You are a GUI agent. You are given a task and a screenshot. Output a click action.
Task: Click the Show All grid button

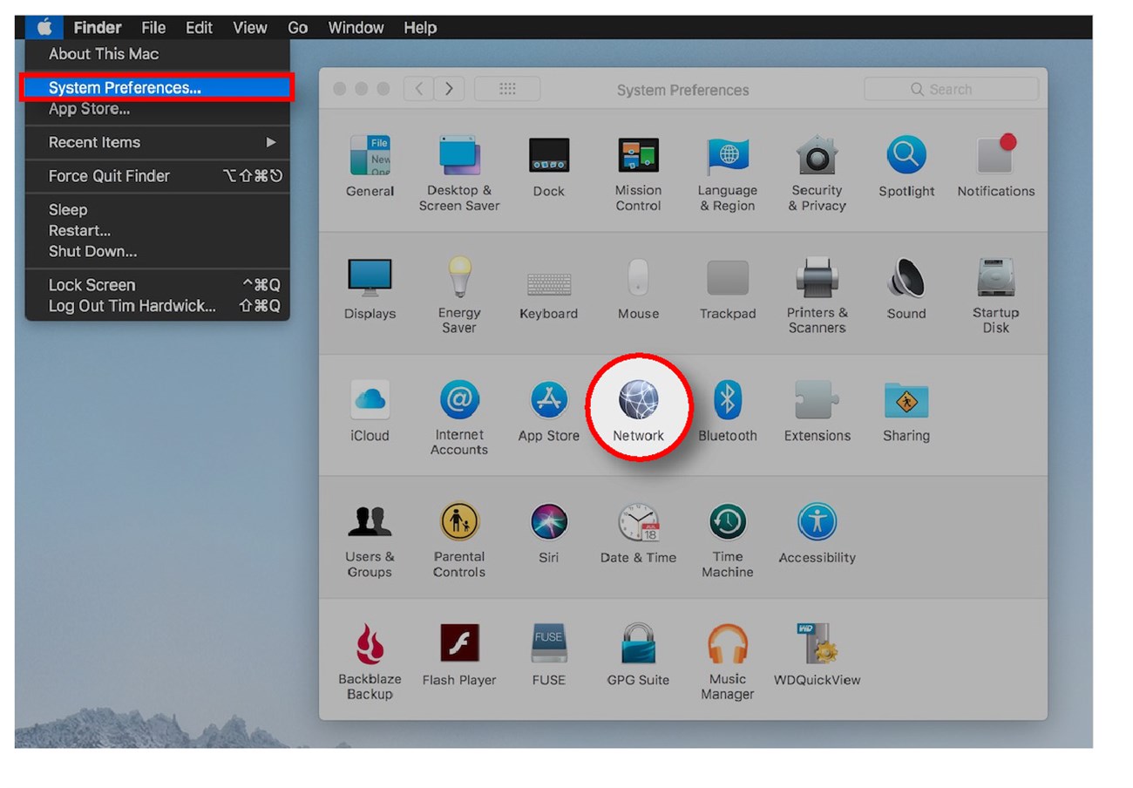point(507,89)
